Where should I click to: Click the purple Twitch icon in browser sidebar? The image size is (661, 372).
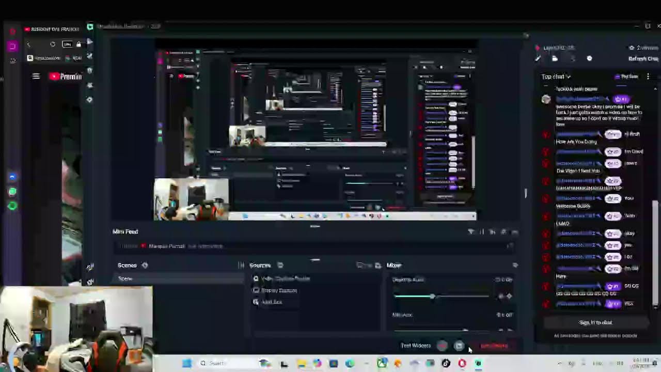point(12,46)
